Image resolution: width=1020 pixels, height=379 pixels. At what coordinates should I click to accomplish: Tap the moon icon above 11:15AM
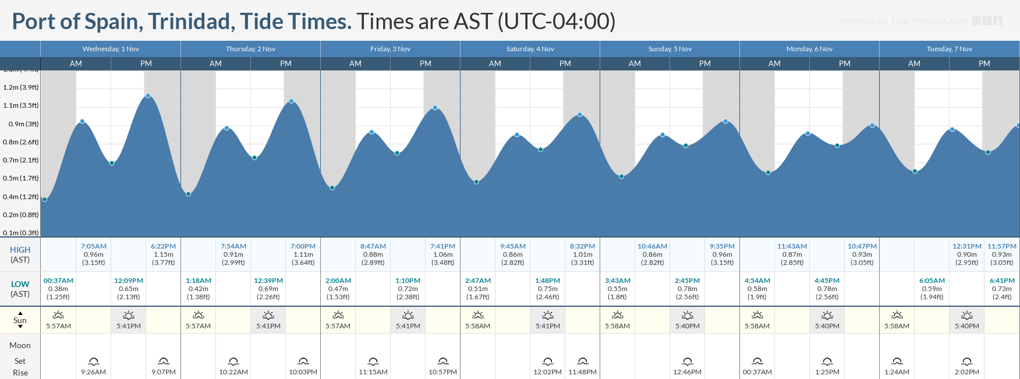[373, 362]
